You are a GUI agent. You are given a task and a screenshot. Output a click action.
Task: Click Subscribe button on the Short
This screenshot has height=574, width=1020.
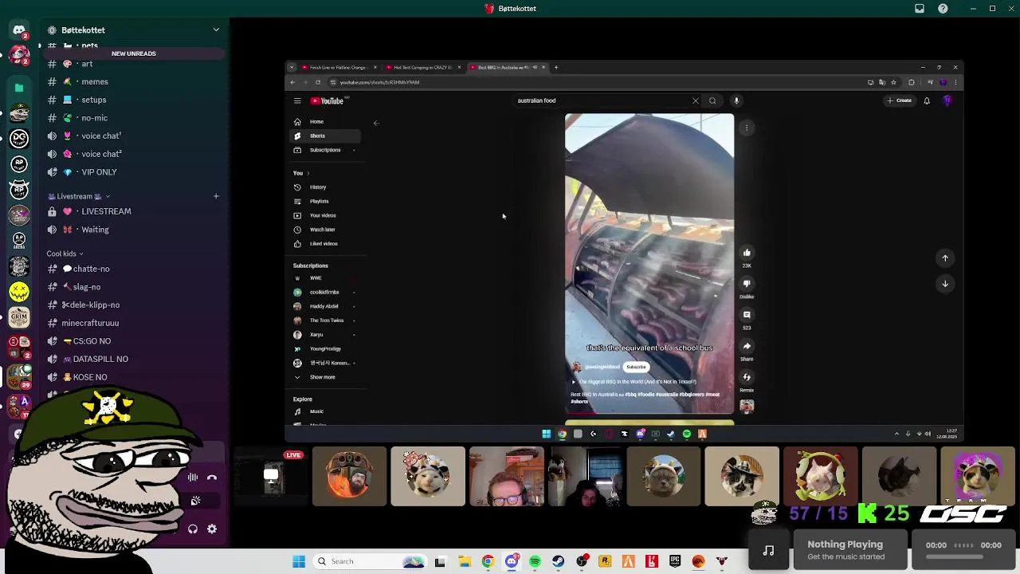coord(636,367)
